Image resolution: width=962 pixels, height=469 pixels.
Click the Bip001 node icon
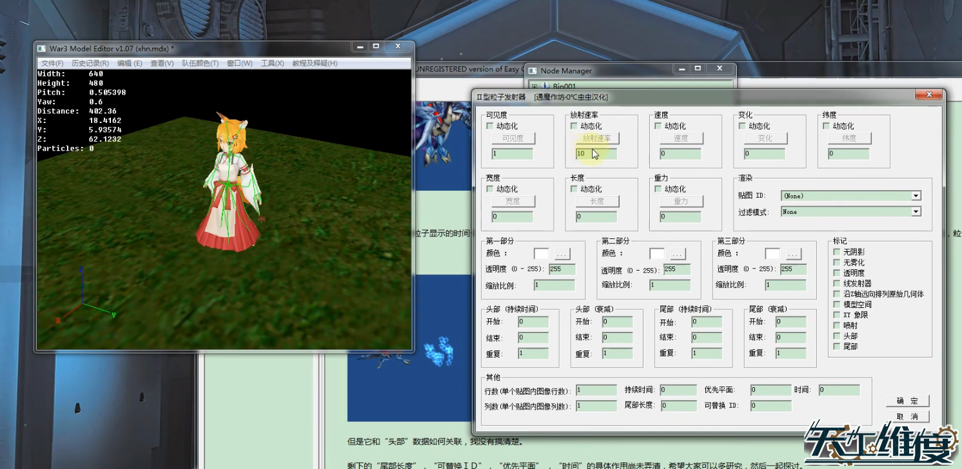(x=545, y=86)
